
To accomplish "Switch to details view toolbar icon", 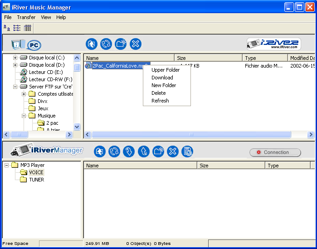I will [x=28, y=28].
